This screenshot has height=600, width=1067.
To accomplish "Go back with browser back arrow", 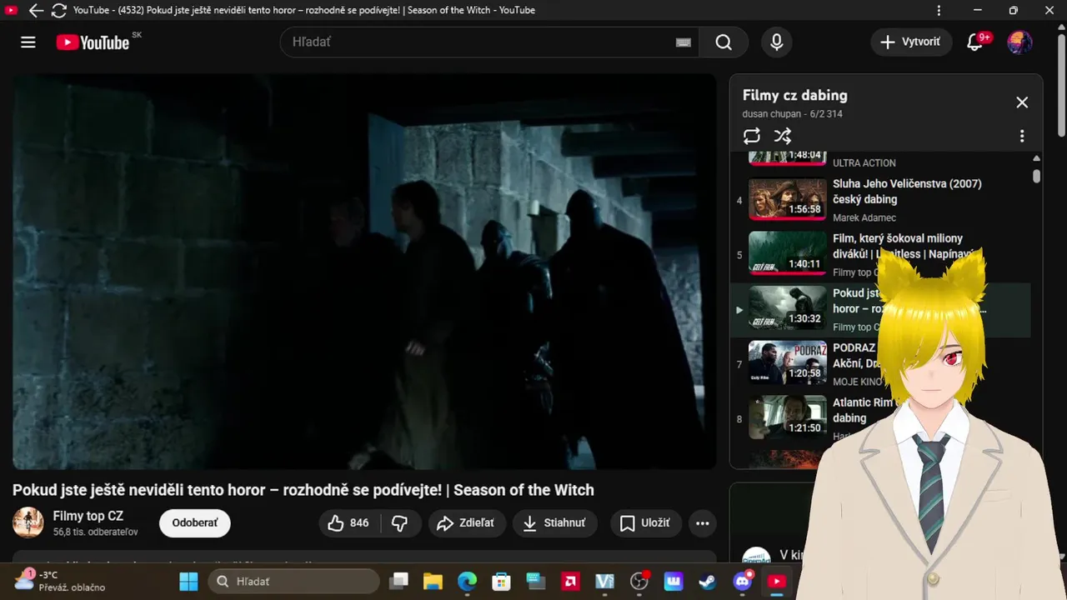I will (36, 11).
